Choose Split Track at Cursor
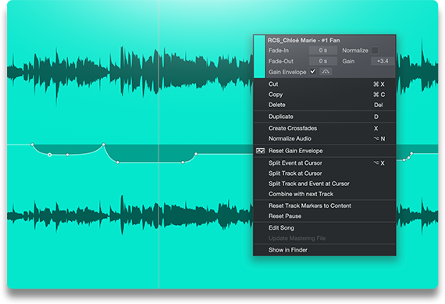The height and width of the screenshot is (304, 445). pos(325,173)
